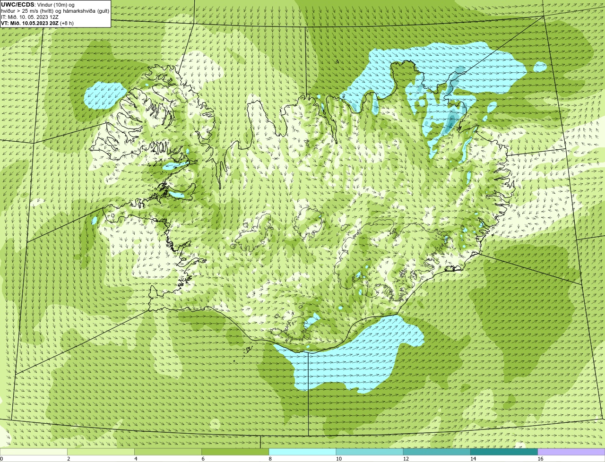Select the 4–6 m/s green legend swatch
This screenshot has width=605, height=462.
(168, 452)
